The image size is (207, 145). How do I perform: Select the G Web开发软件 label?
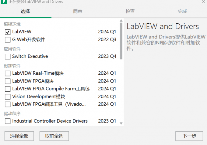click(29, 39)
